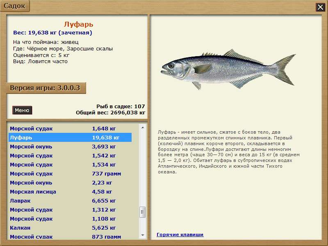Viewport: 328px width, 246px height.
Task: Click the fish list scroll-up arrow
Action: [x=143, y=128]
